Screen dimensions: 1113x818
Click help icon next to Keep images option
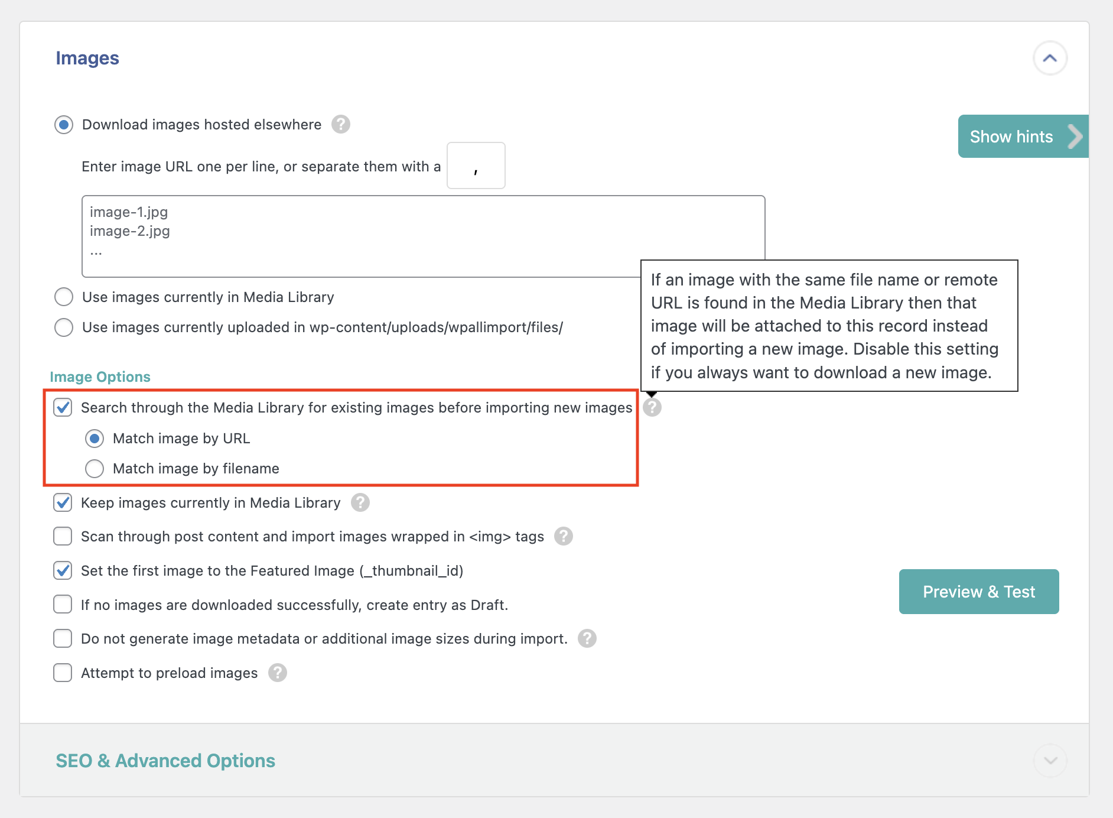(x=360, y=503)
